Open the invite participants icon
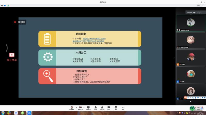The image size is (206, 115). tap(96, 107)
